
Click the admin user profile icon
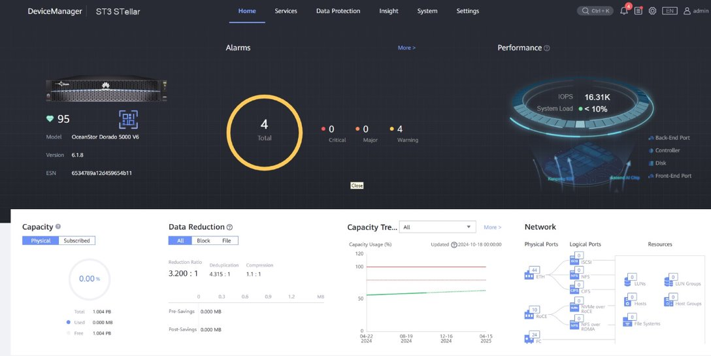687,11
